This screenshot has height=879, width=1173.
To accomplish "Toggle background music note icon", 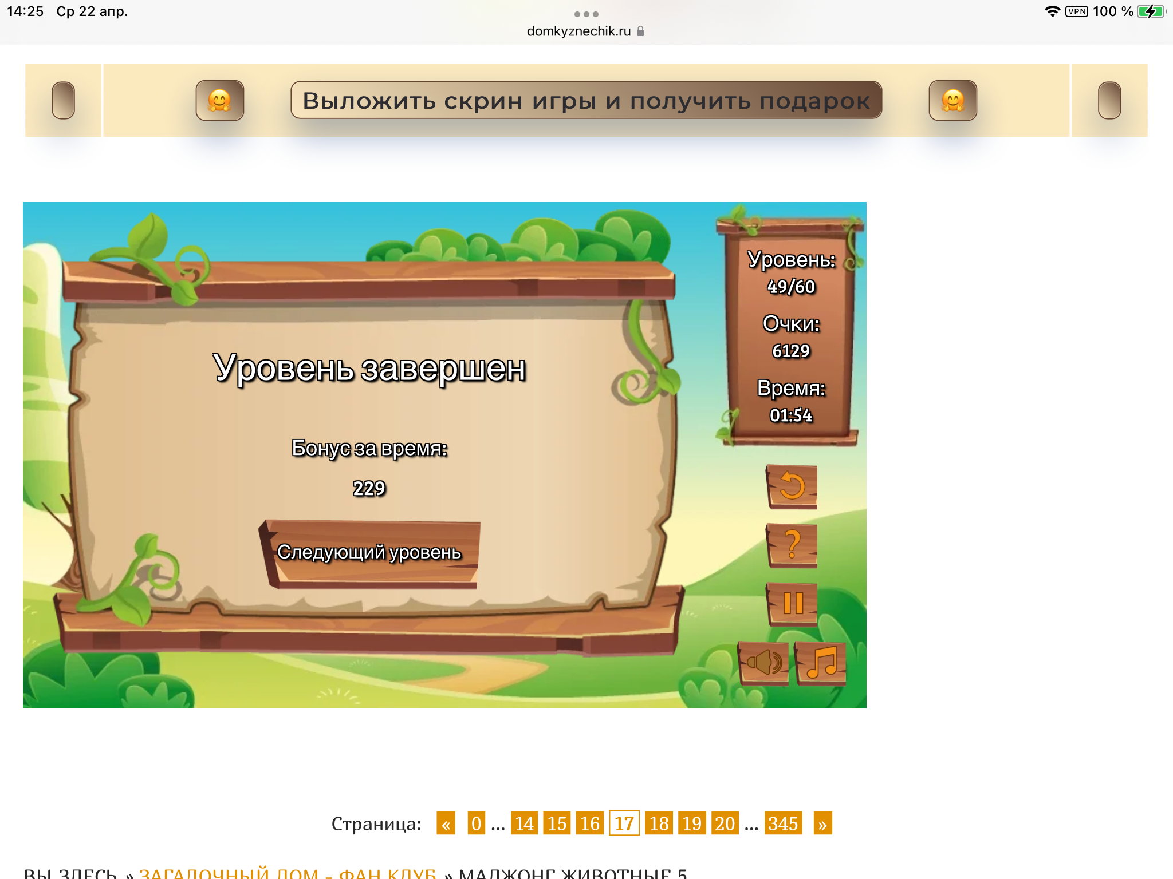I will [821, 663].
